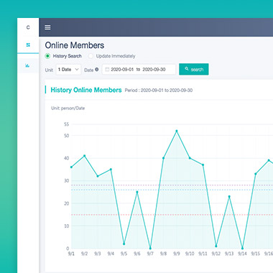Open the hamburger menu icon
This screenshot has width=273, height=273.
click(x=47, y=27)
